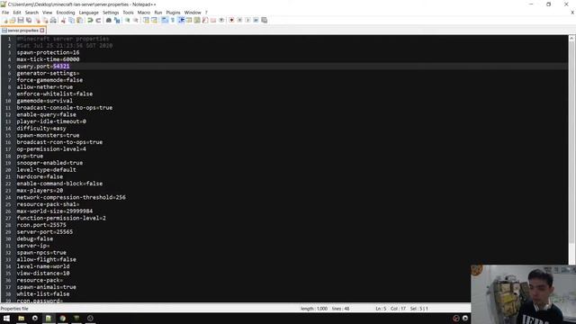Toggle the Function List panel icon
576x324 pixels.
205,20
